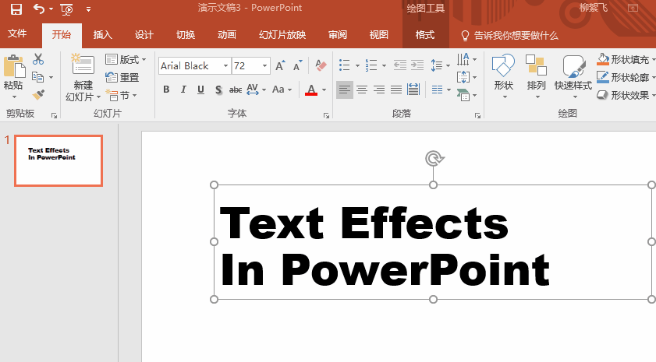Open the 格式 drawing tools tab
656x362 pixels.
click(425, 35)
